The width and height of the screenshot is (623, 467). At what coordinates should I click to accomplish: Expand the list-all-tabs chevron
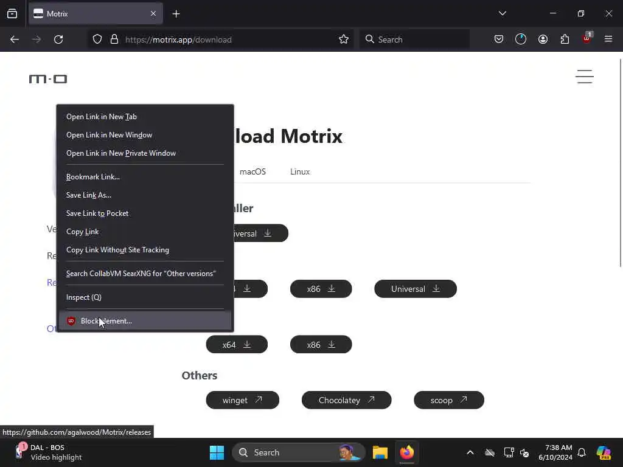coord(502,13)
